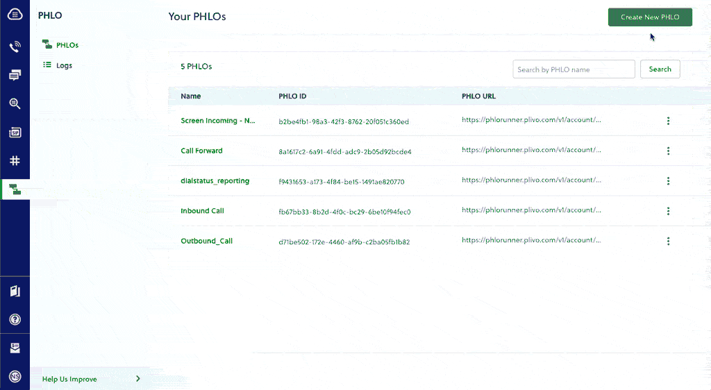This screenshot has height=390, width=711.
Task: Select the PHLO flow icon in sidebar
Action: (15, 189)
